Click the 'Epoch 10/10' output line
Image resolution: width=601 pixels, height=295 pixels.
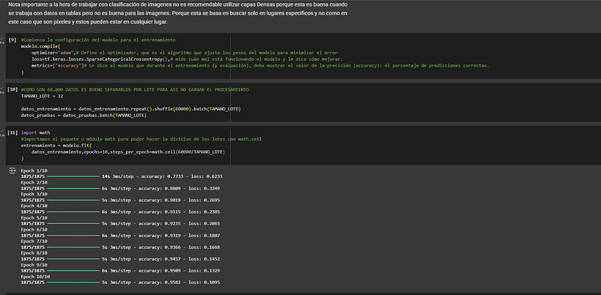point(35,276)
